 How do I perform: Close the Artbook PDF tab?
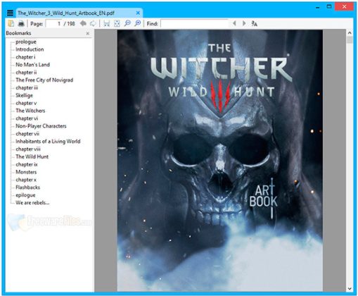[138, 13]
